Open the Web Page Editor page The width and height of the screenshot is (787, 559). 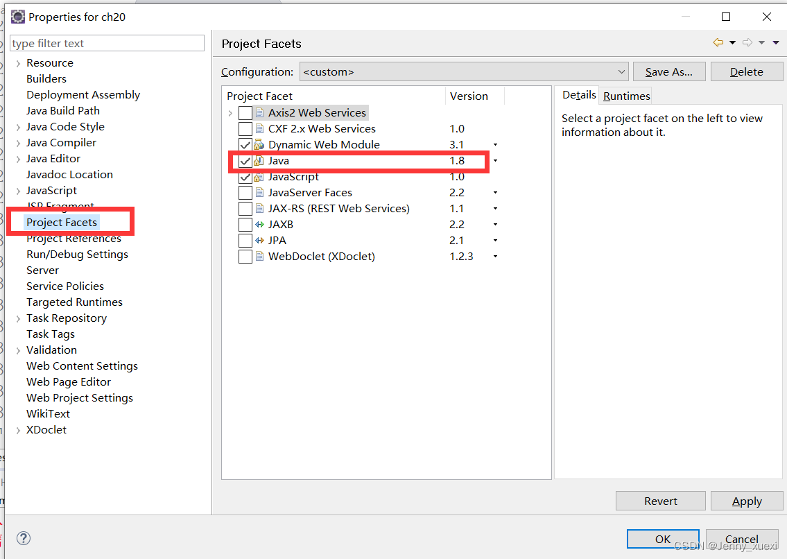(69, 381)
